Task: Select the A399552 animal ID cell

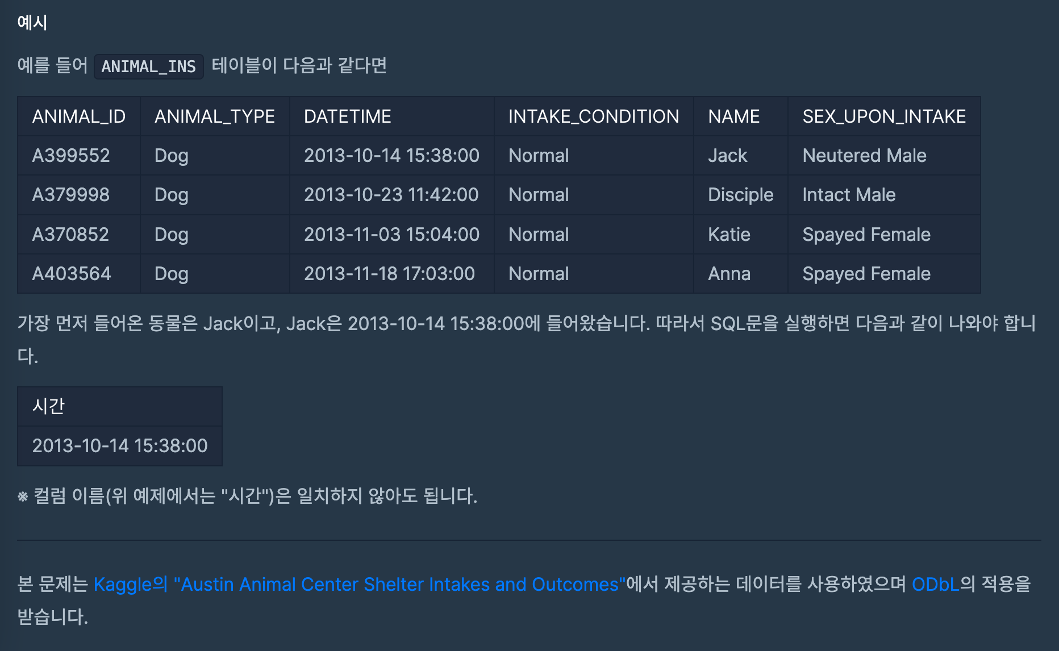Action: pos(71,156)
